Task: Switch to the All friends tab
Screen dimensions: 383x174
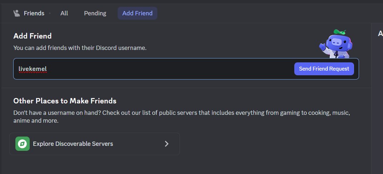Action: (x=64, y=13)
